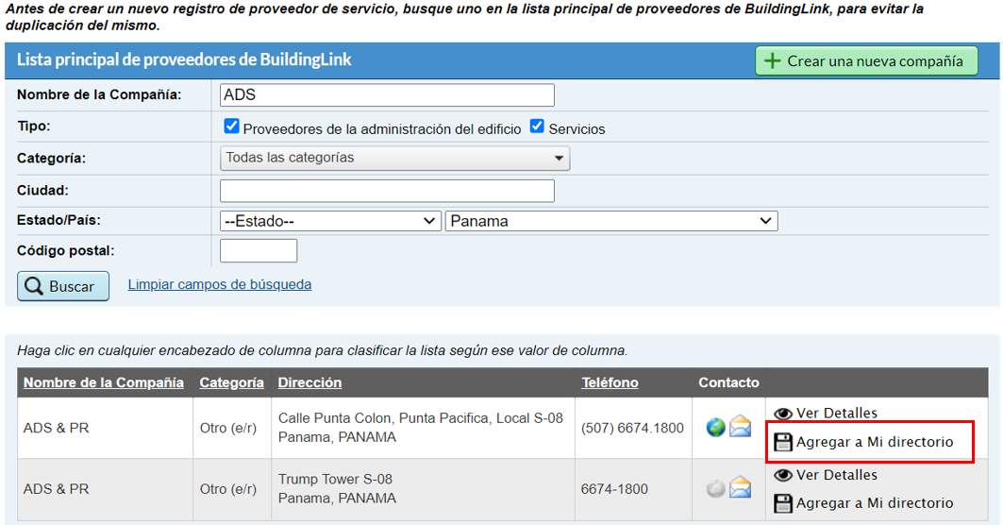Sort by Dirección column header
1003x525 pixels.
(x=309, y=382)
